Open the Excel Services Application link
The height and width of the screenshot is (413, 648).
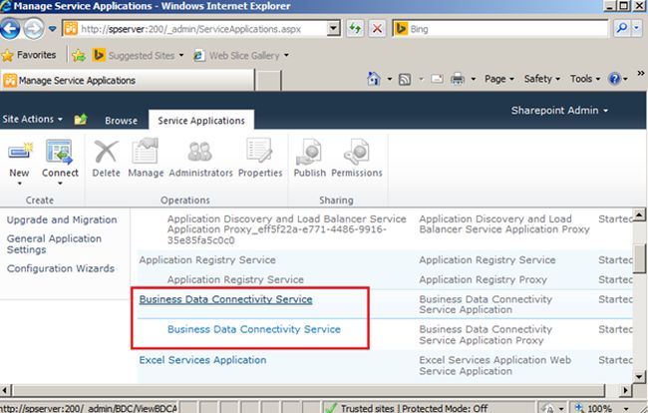[x=202, y=360]
